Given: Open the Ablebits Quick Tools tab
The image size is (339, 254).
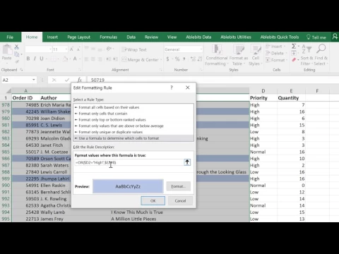Looking at the screenshot, I should pyautogui.click(x=280, y=37).
